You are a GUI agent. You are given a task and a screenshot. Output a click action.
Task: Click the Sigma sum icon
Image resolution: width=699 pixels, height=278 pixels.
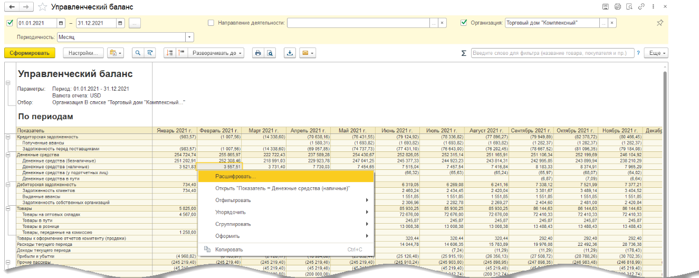[464, 53]
